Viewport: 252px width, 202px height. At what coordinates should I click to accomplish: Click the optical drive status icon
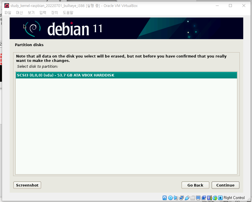pos(170,198)
